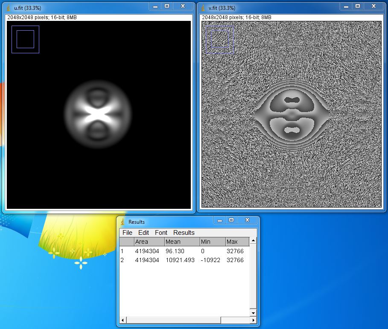Viewport: 388px width, 329px height.
Task: Click the Results scroll down arrow
Action: pos(253,313)
